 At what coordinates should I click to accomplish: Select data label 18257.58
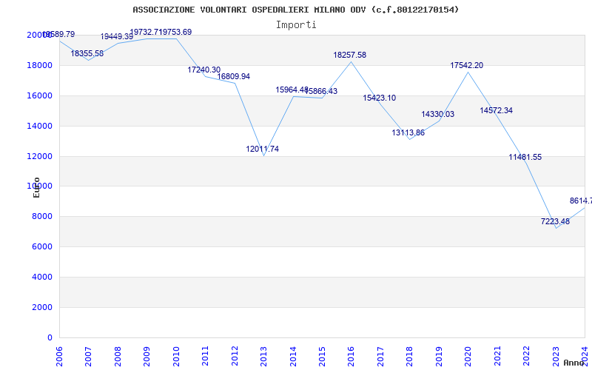(x=349, y=55)
